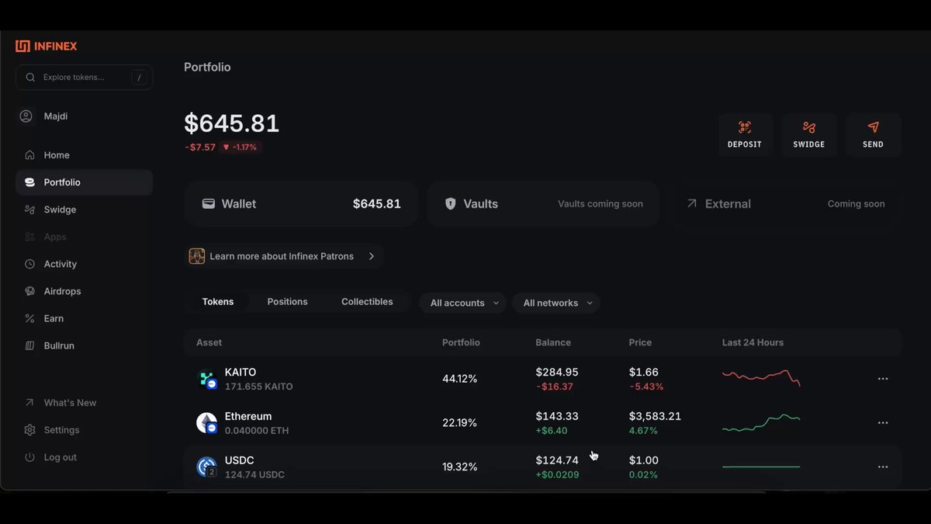Image resolution: width=931 pixels, height=524 pixels.
Task: Open the Ethereum row three-dot menu
Action: click(x=883, y=423)
